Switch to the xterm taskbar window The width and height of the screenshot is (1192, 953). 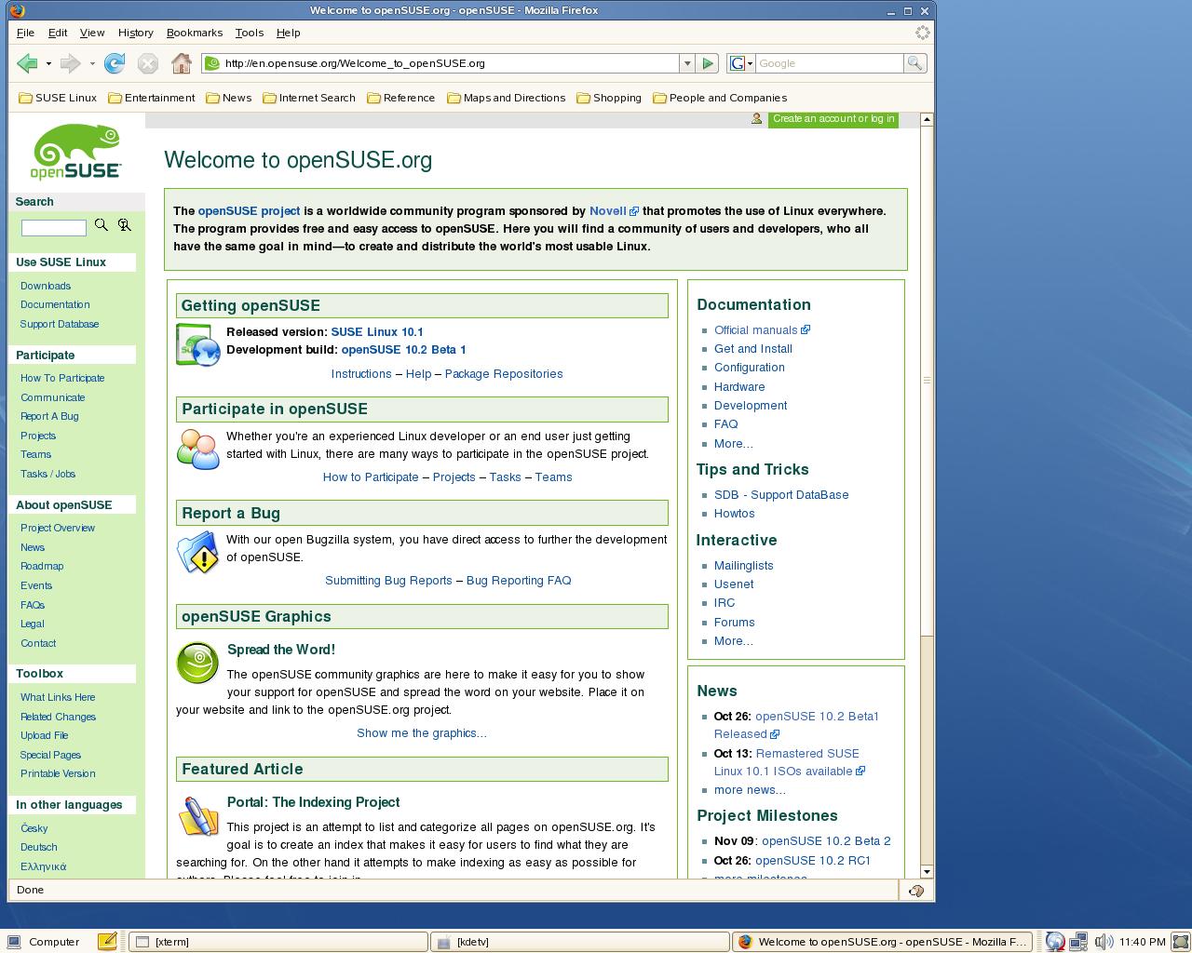coord(278,942)
